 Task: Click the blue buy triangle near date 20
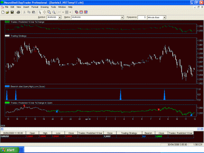pos(57,111)
